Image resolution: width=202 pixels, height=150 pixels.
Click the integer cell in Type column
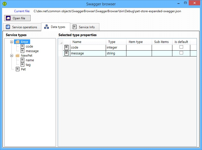116,48
